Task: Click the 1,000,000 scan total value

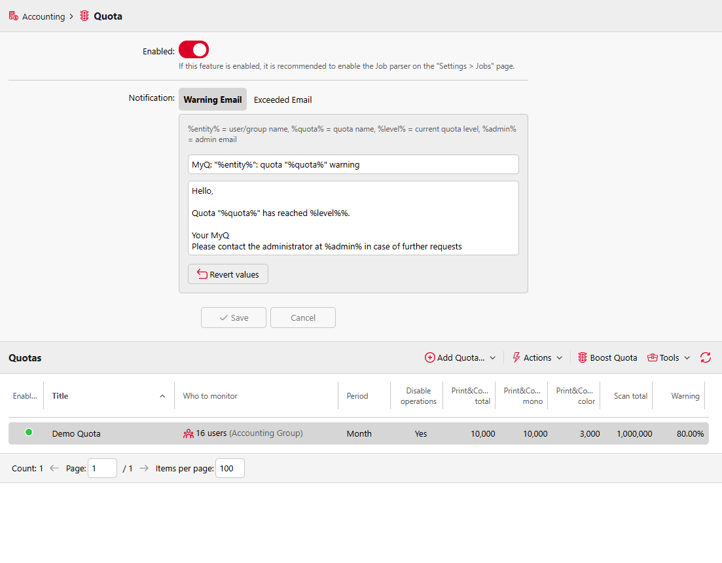Action: pyautogui.click(x=634, y=433)
